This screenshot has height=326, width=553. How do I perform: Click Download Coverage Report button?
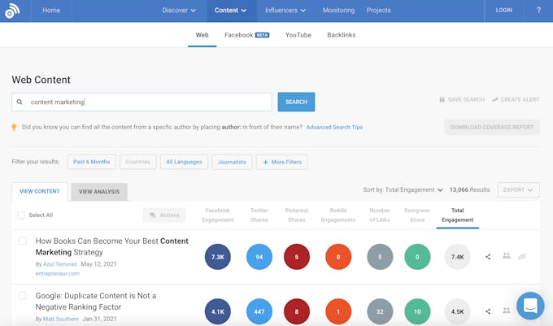pyautogui.click(x=492, y=127)
